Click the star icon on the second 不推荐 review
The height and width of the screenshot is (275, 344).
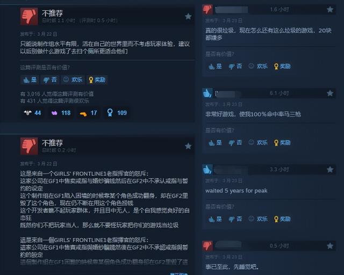[188, 146]
